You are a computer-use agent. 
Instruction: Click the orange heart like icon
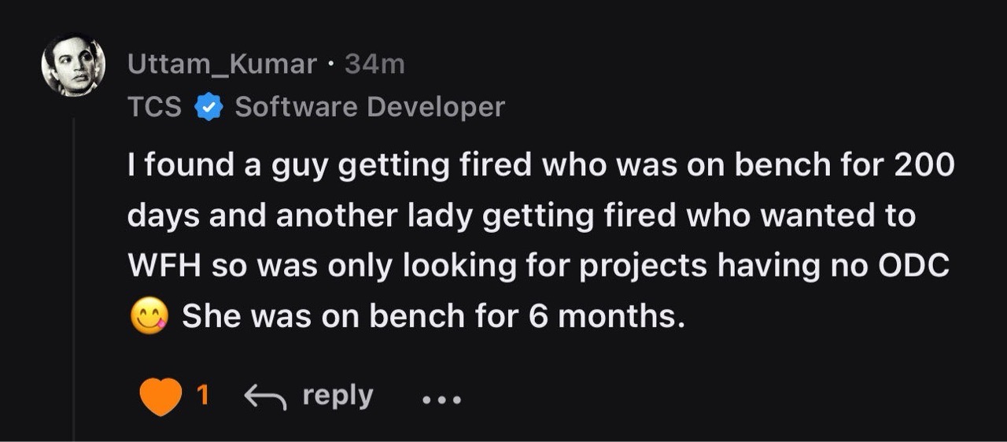[x=160, y=397]
